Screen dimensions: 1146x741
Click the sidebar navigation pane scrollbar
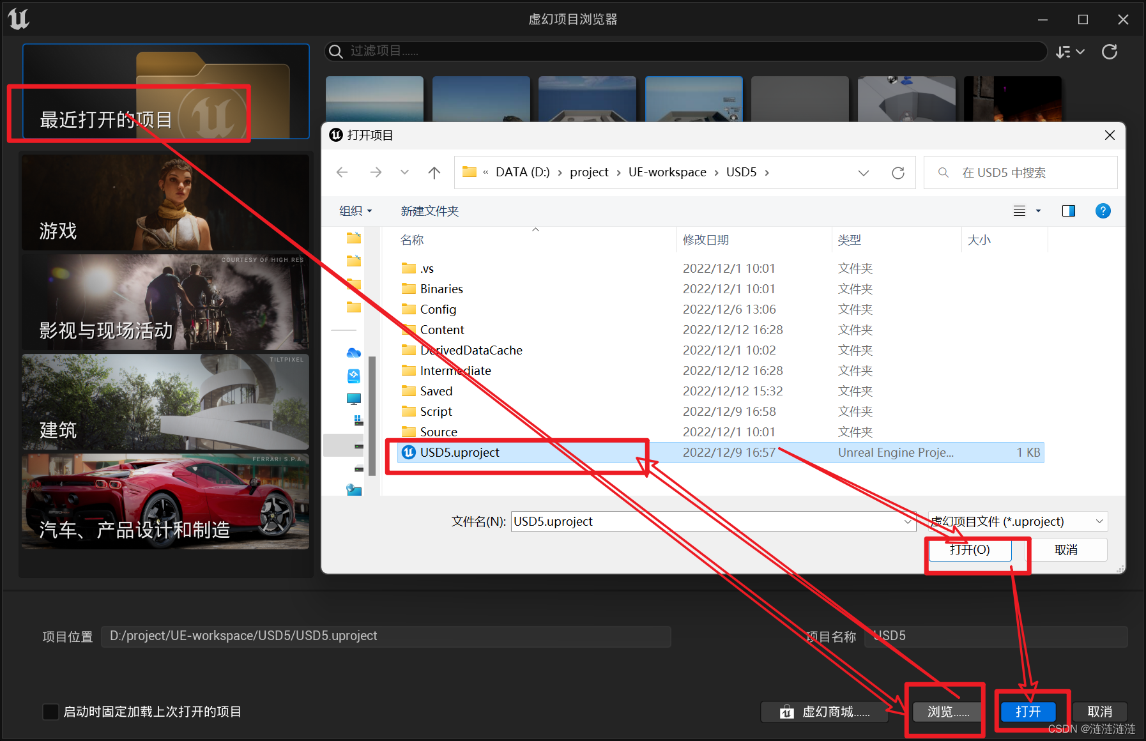click(x=372, y=415)
